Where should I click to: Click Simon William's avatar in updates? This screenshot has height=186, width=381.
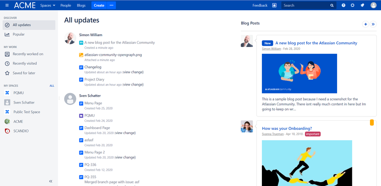click(70, 38)
